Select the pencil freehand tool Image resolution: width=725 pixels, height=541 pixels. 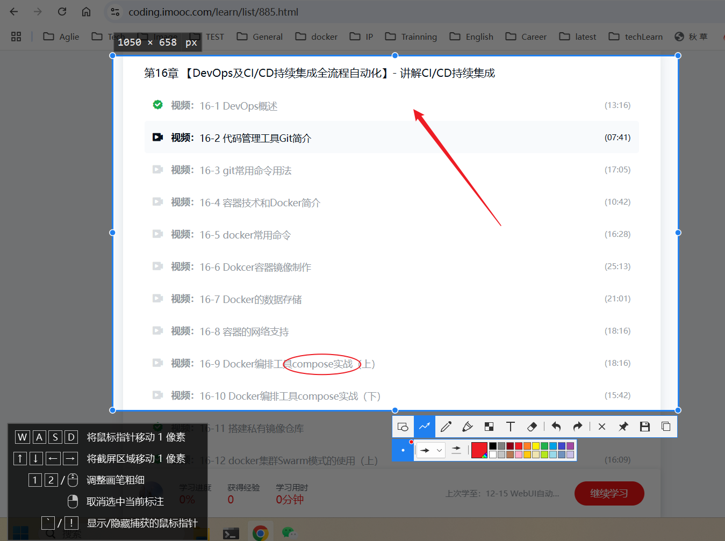446,427
